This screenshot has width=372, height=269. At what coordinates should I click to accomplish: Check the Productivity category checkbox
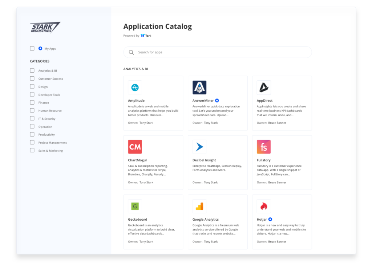pos(32,134)
